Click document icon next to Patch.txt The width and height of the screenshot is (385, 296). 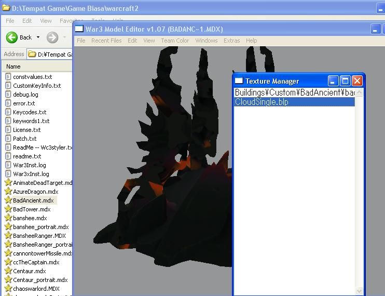pyautogui.click(x=8, y=139)
